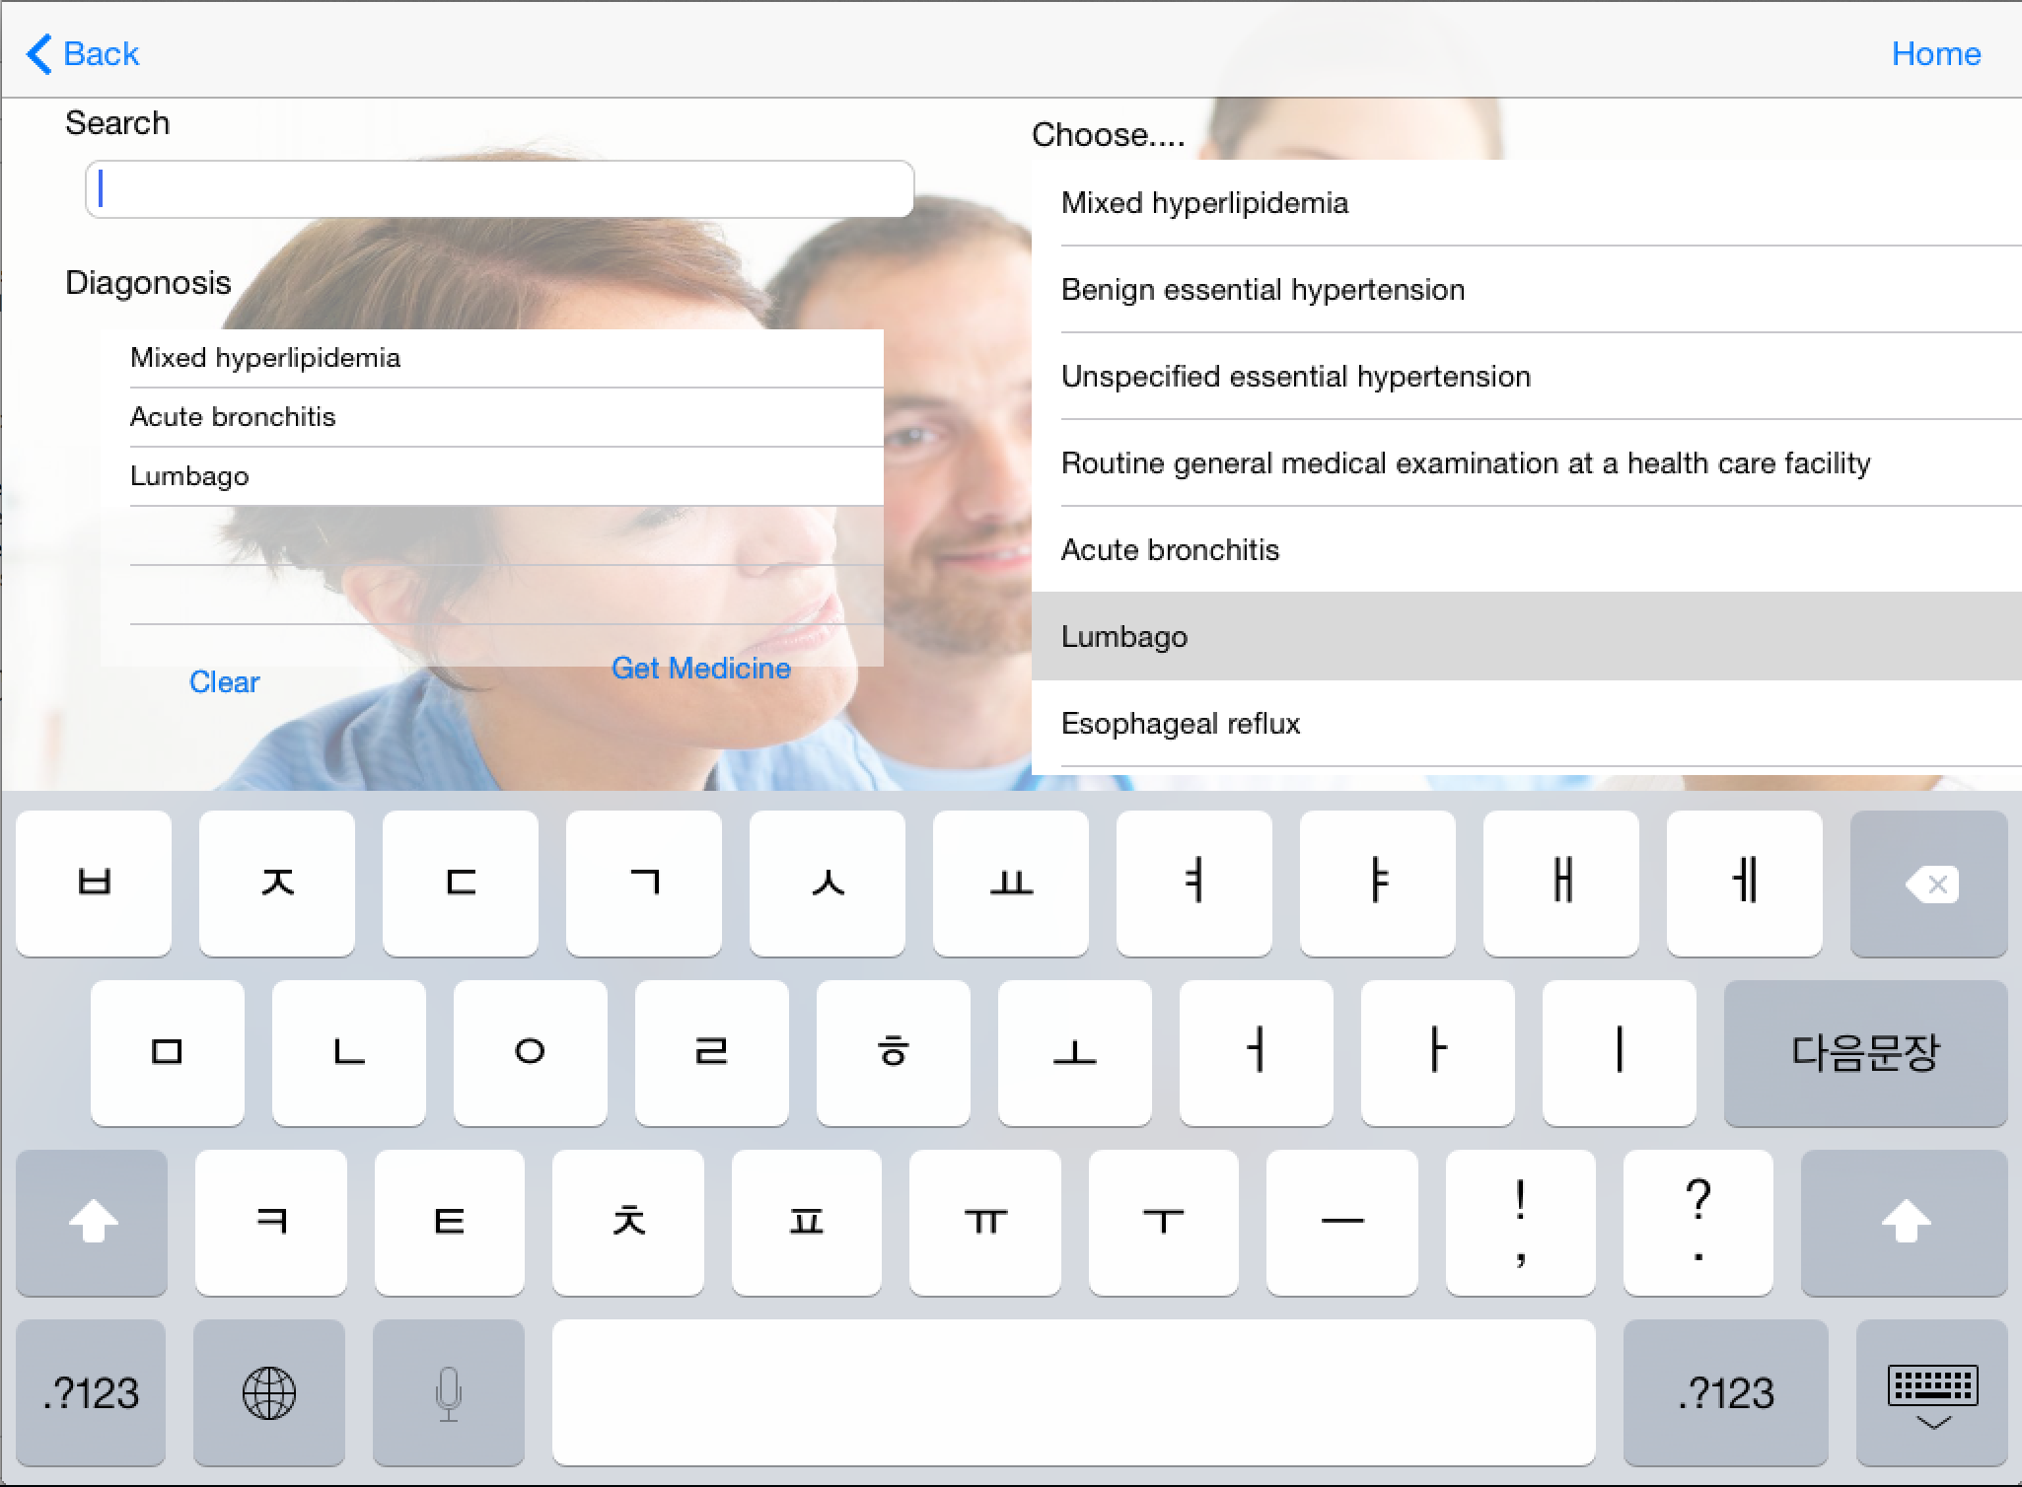
Task: Go to Home link
Action: [x=1935, y=54]
